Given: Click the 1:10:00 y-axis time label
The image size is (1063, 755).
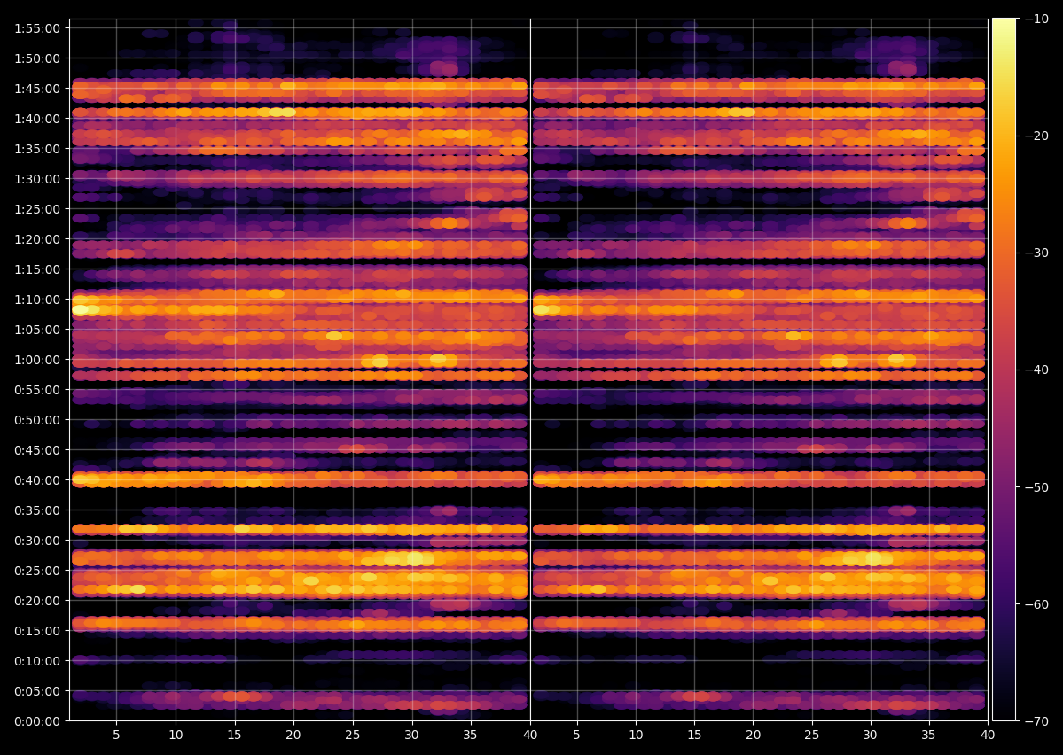Looking at the screenshot, I should point(37,300).
